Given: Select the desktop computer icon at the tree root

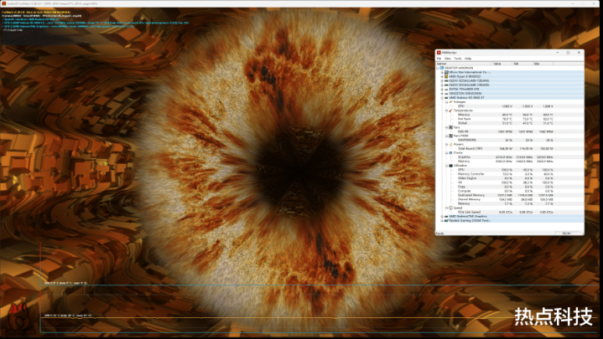Looking at the screenshot, I should 442,68.
